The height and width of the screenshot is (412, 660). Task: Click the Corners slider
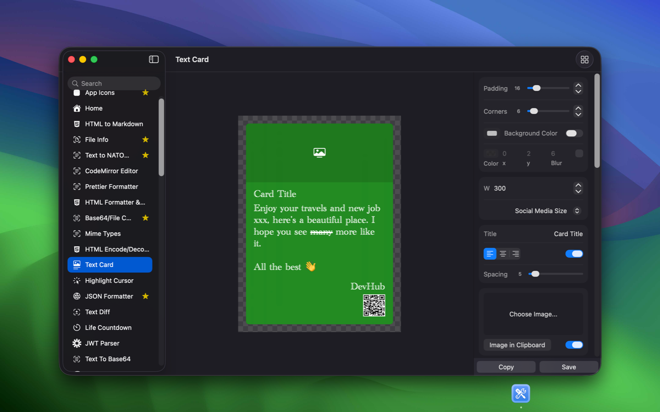click(x=548, y=111)
